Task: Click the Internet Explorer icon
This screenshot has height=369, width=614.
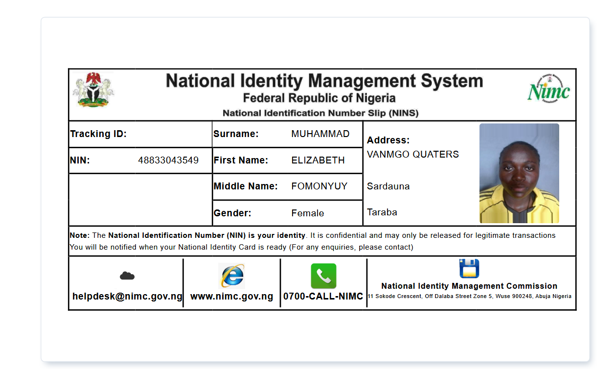Action: [231, 276]
